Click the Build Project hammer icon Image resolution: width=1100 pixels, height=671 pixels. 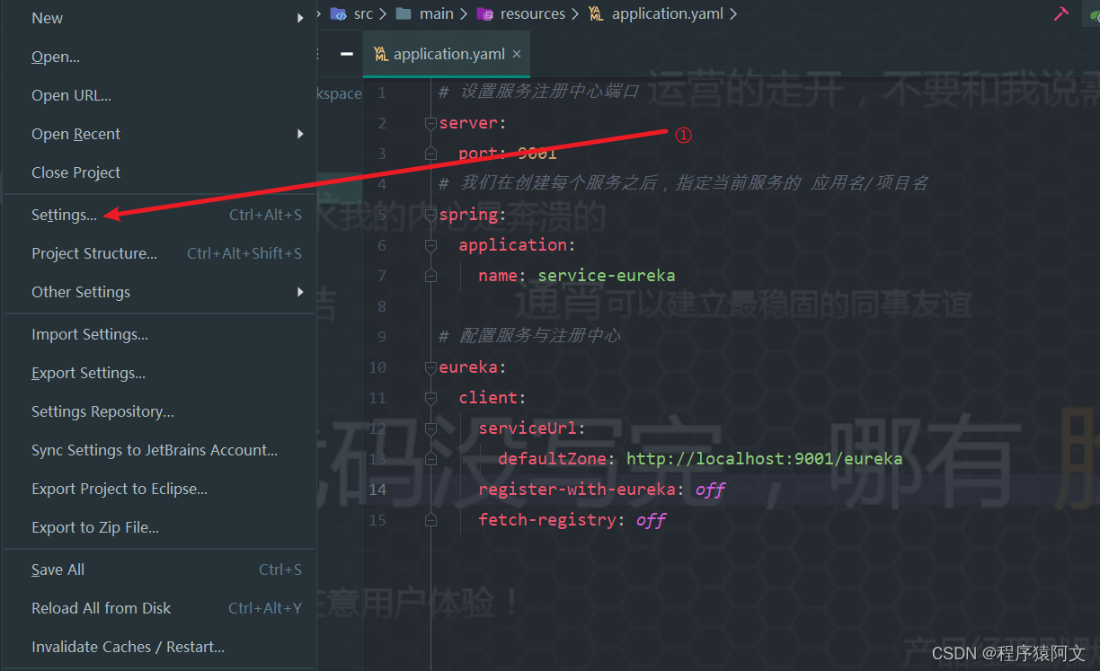point(1060,13)
